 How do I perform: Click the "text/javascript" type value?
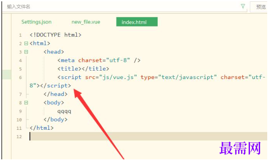point(187,77)
